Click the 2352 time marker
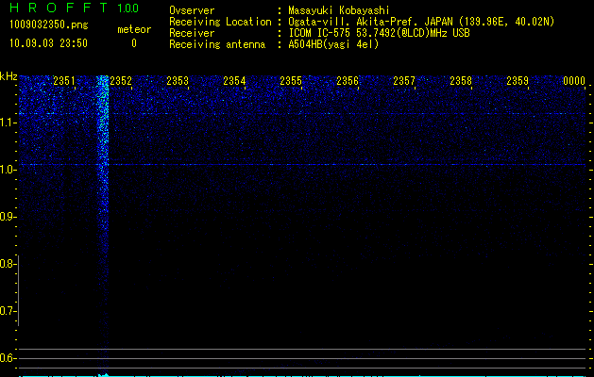Image resolution: width=594 pixels, height=377 pixels. tap(121, 81)
